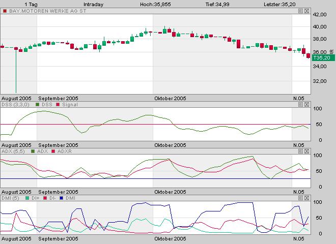Viewport: 336px width, 244px height.
Task: Click blue DMI legend swatch
Action: [62, 198]
